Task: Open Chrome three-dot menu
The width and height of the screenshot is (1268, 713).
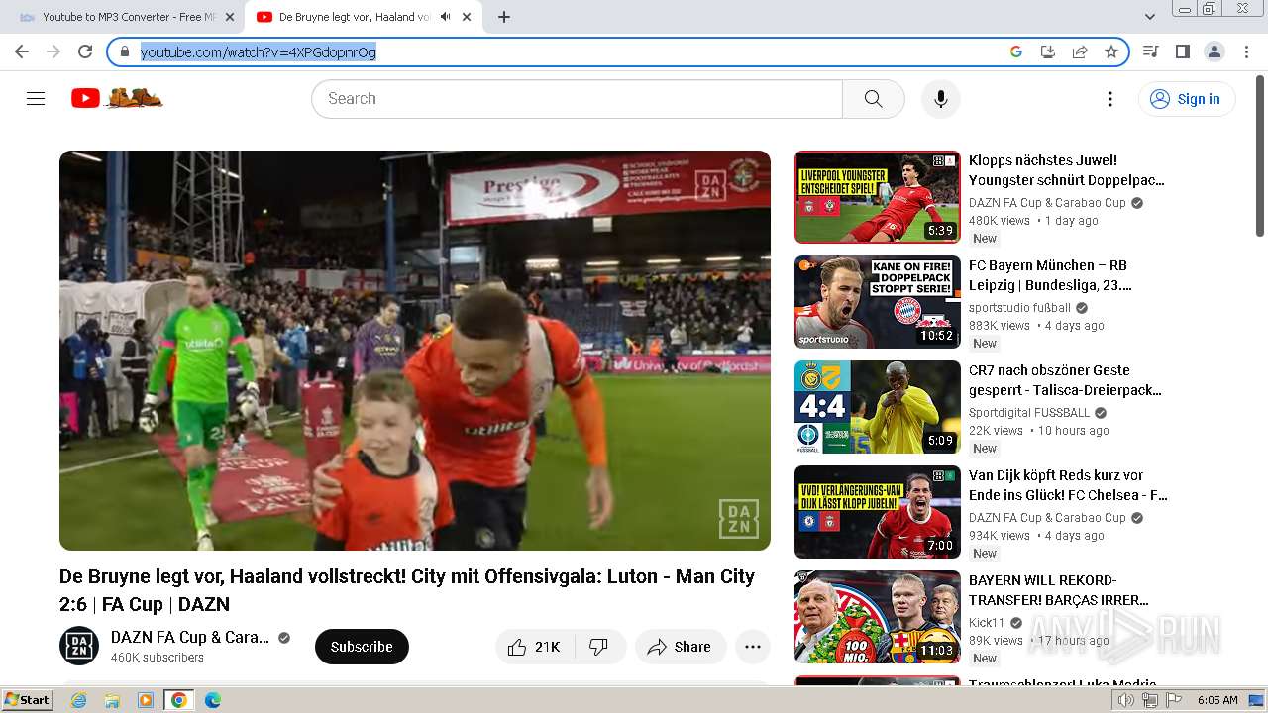Action: pyautogui.click(x=1246, y=51)
